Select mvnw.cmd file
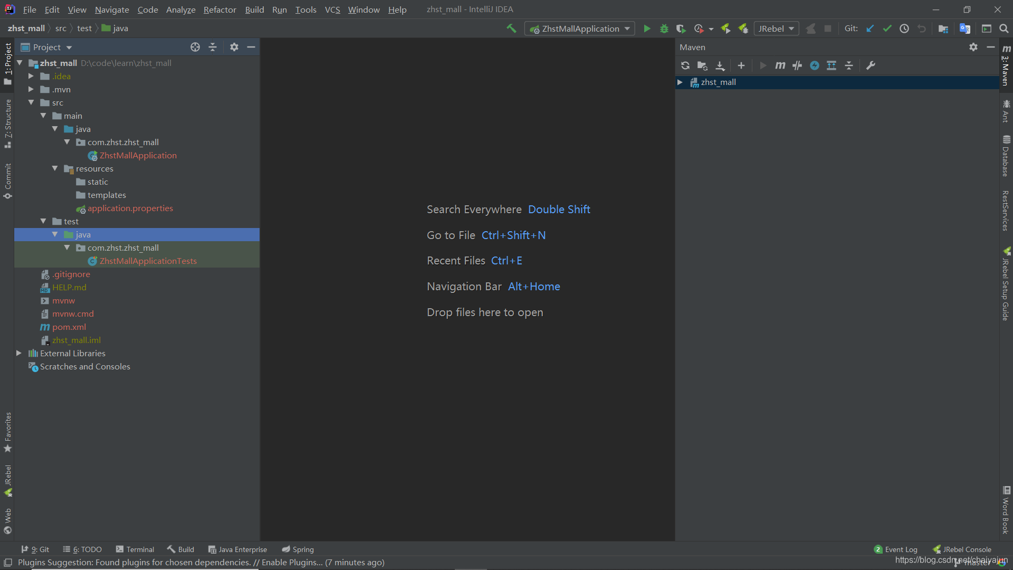The width and height of the screenshot is (1013, 570). (73, 313)
